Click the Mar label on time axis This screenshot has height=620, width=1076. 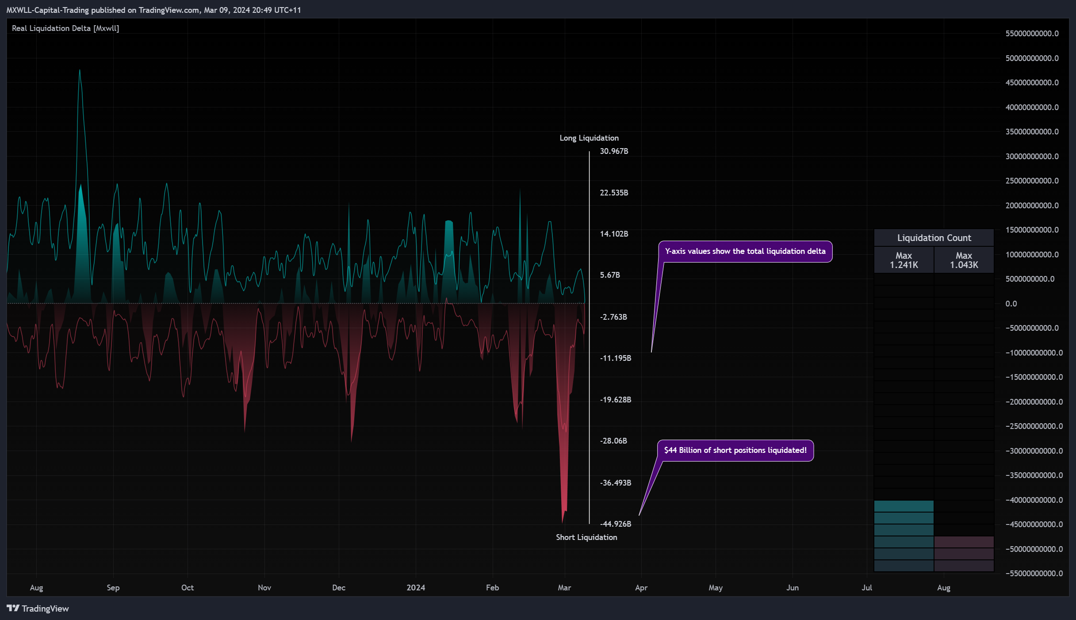564,588
